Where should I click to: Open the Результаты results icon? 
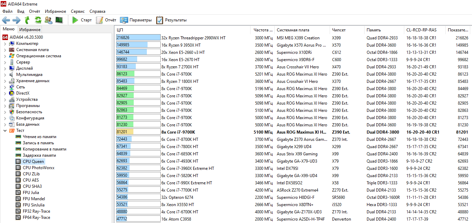[x=159, y=20]
